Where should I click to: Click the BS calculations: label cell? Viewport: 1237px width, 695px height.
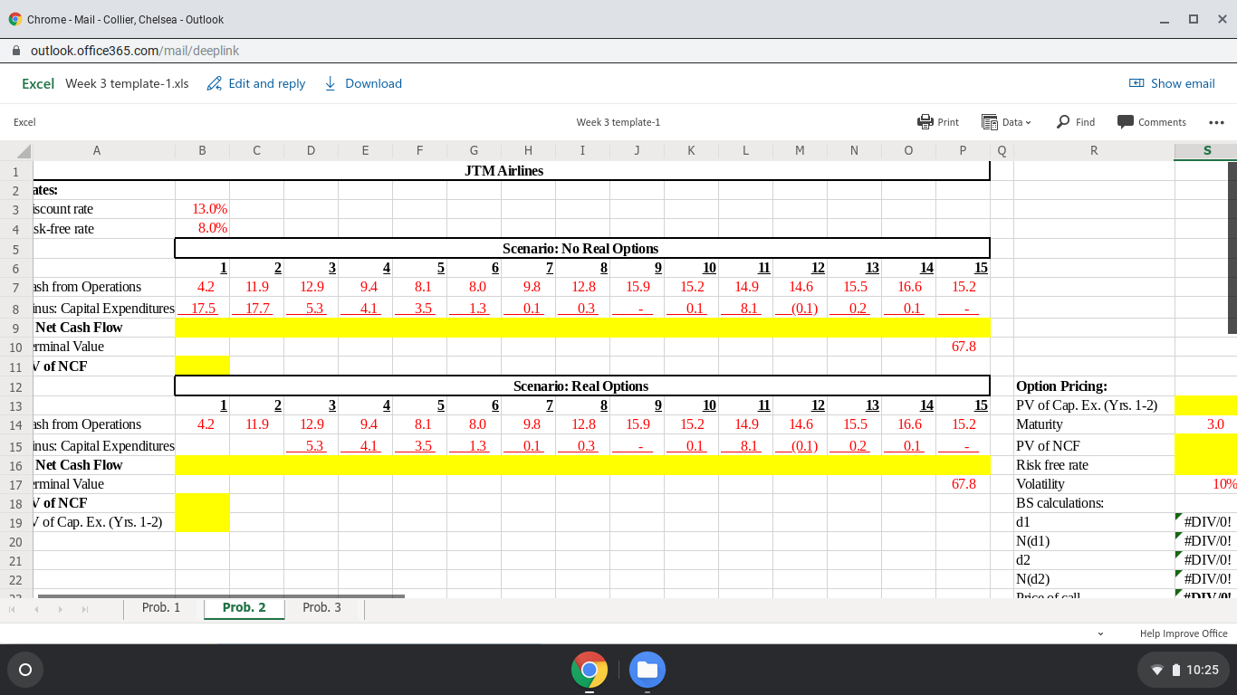1094,503
